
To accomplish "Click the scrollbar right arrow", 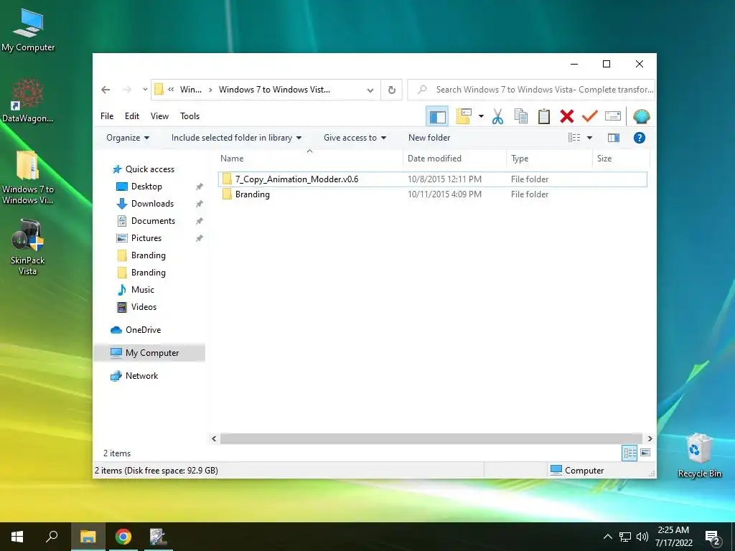I will 650,438.
